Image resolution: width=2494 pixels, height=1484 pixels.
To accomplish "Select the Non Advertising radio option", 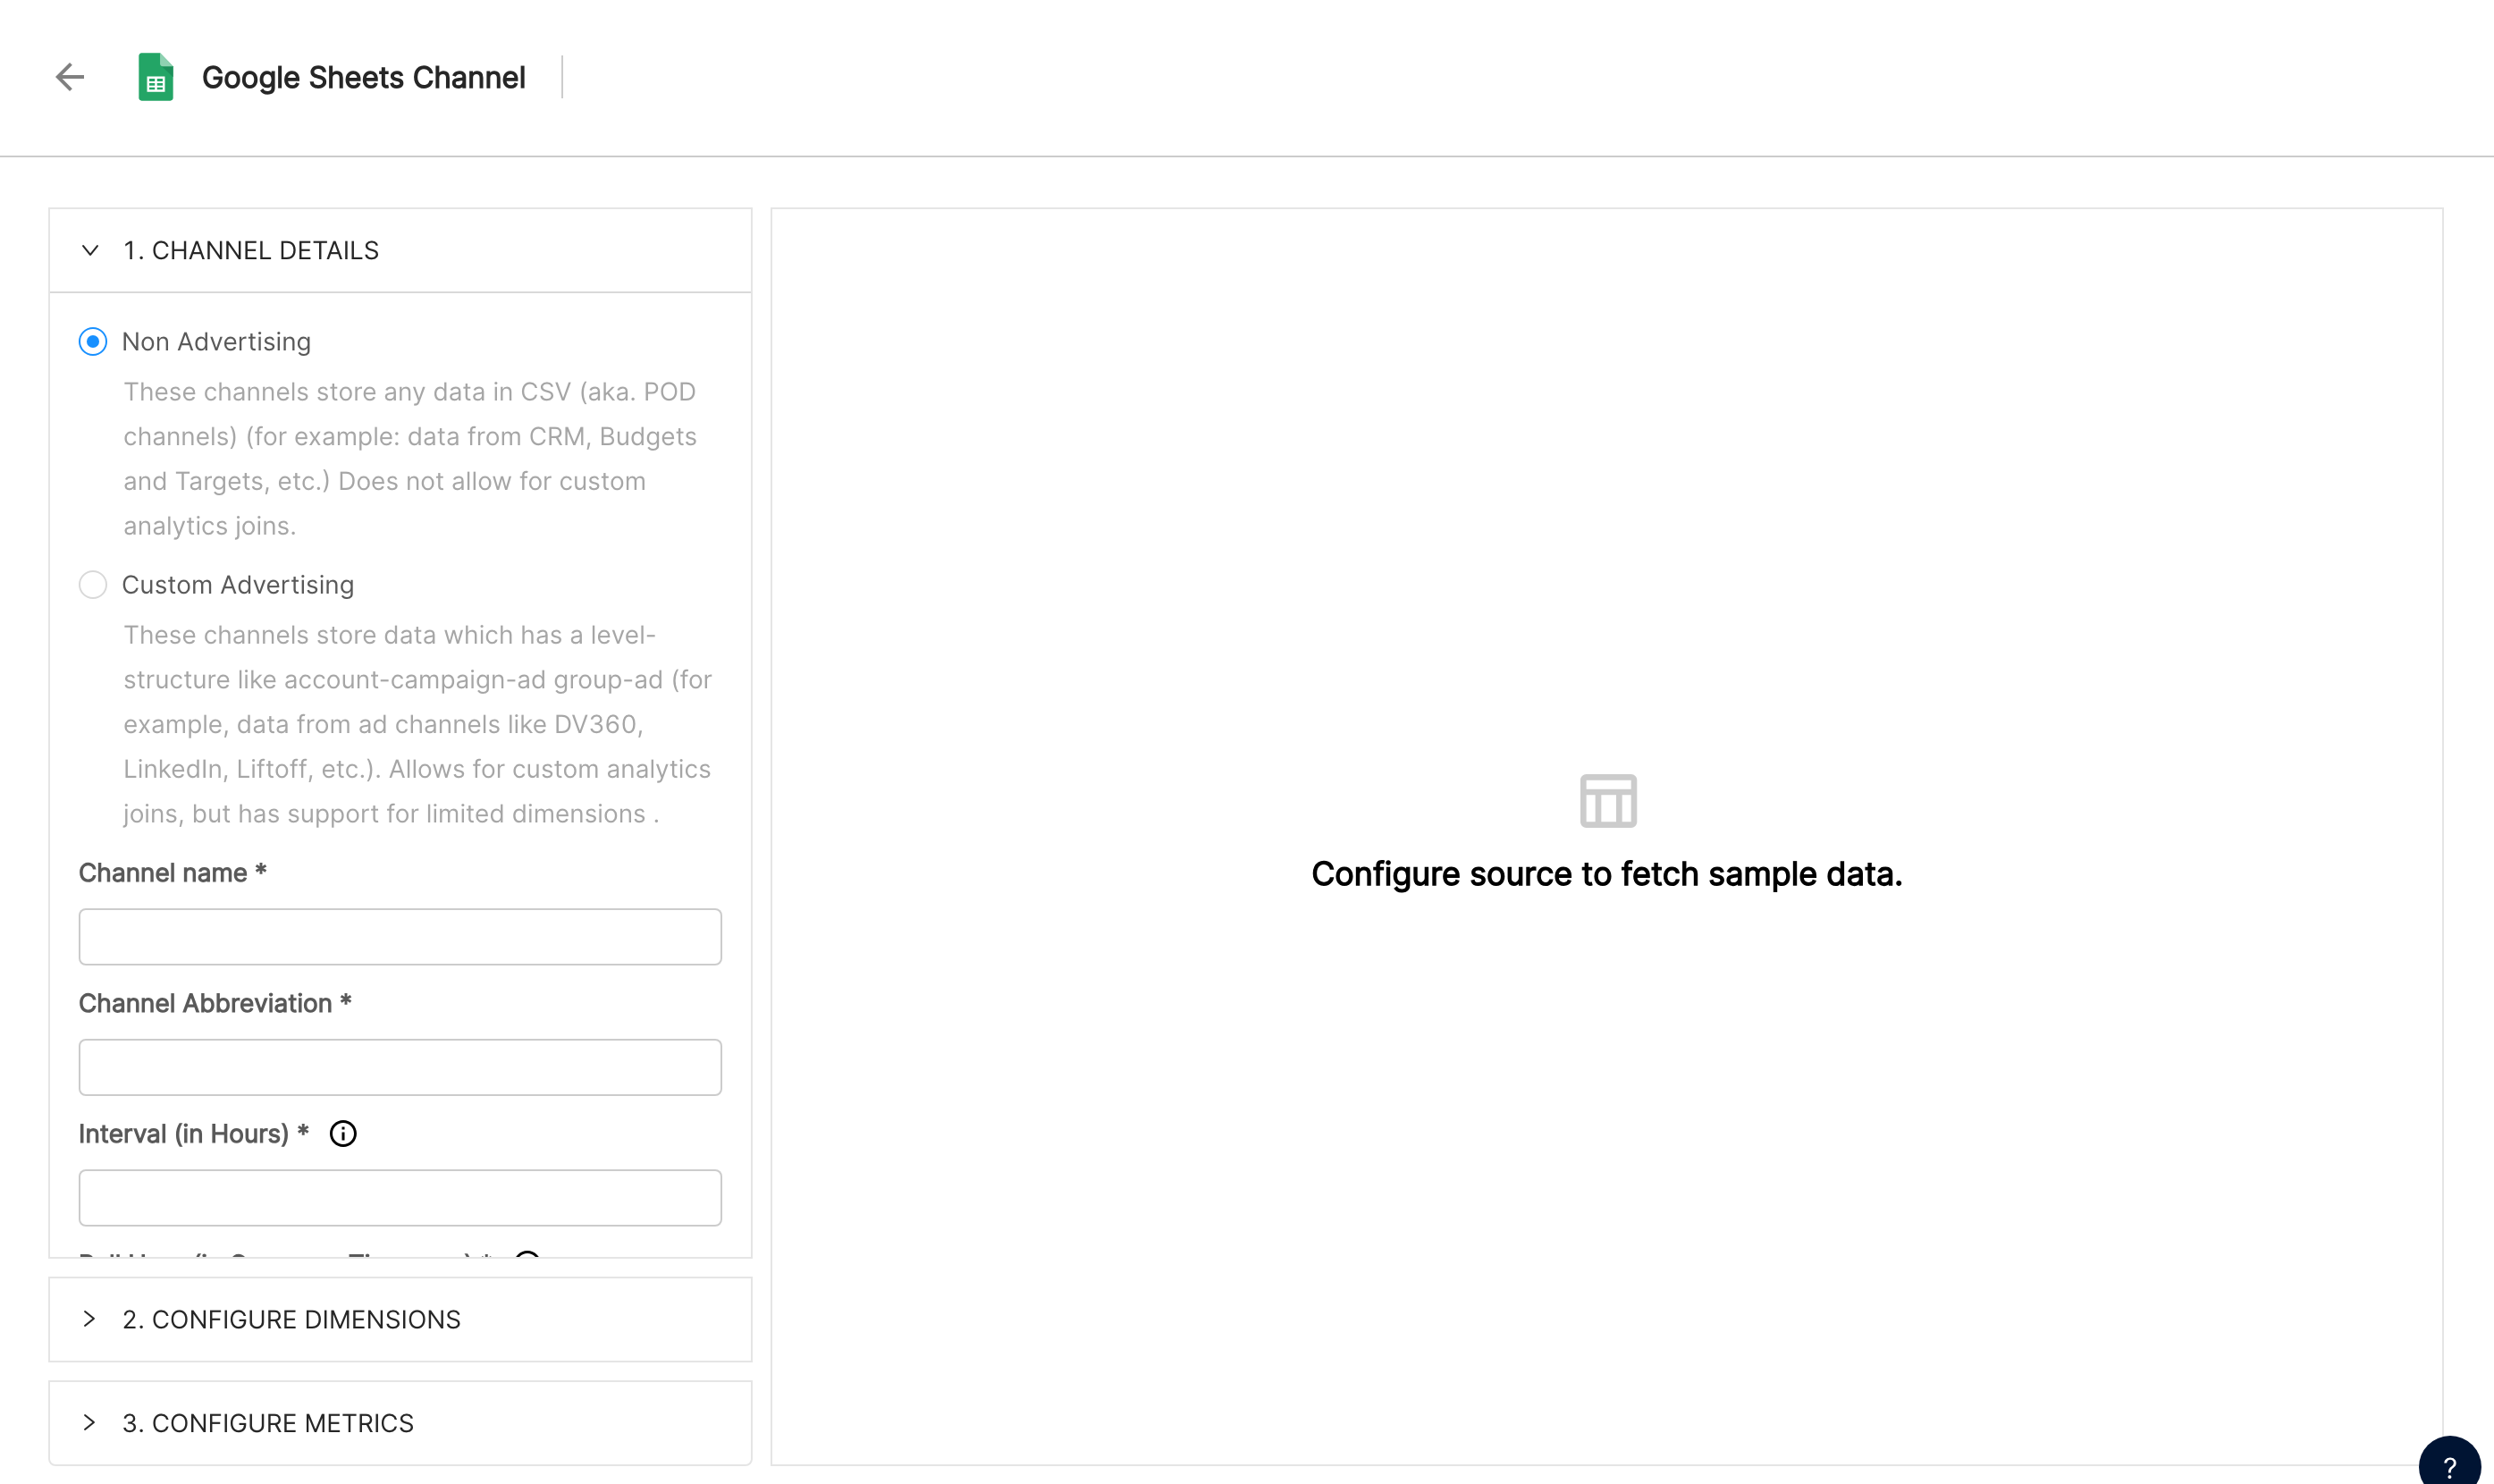I will (93, 342).
